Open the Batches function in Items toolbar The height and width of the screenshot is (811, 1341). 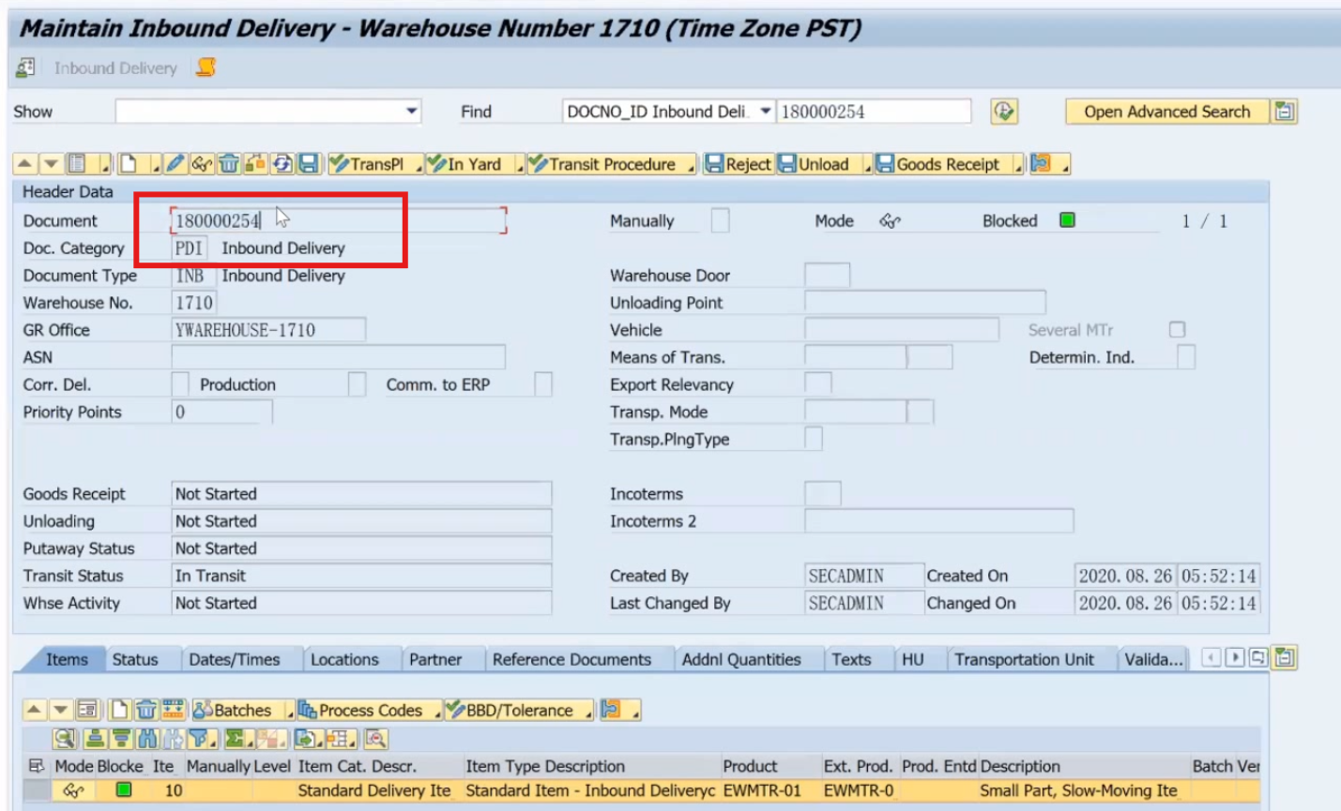pos(235,711)
